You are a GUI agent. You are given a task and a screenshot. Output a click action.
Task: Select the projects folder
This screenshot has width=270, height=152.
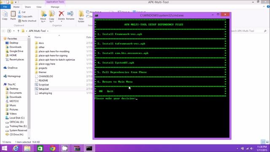[43, 68]
